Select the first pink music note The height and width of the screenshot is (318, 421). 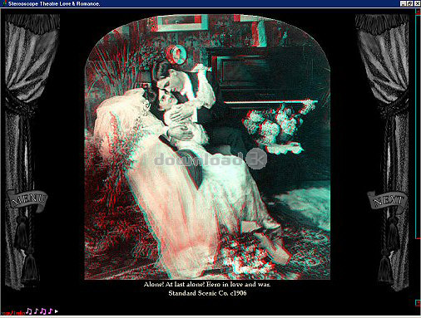(29, 311)
